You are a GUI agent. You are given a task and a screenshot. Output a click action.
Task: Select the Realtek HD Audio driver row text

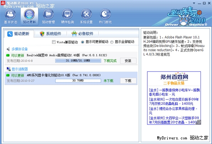coord(67,55)
